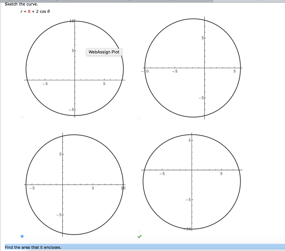Viewport: 285px width, 251px height.
Task: Click the green checkmark icon
Action: point(139,237)
